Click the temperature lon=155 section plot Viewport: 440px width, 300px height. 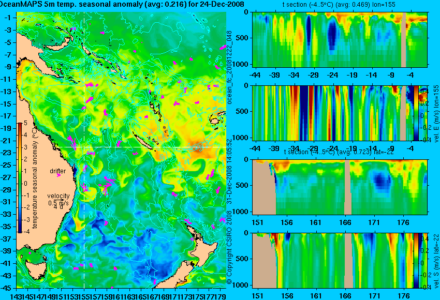click(x=340, y=39)
